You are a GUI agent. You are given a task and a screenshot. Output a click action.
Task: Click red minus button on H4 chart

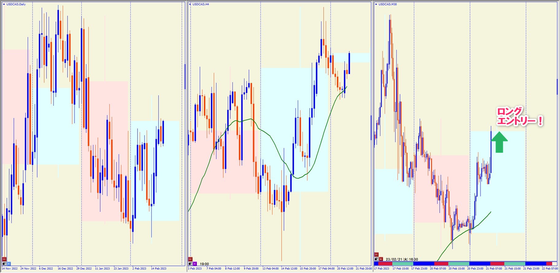point(190,259)
